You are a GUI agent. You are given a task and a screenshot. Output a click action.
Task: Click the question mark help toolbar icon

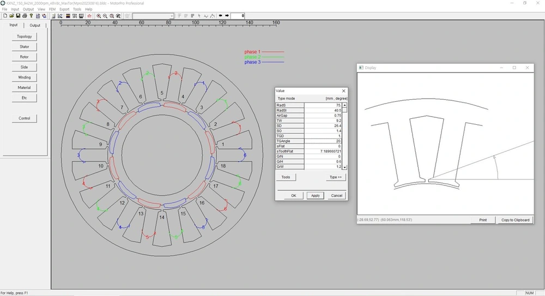click(31, 16)
